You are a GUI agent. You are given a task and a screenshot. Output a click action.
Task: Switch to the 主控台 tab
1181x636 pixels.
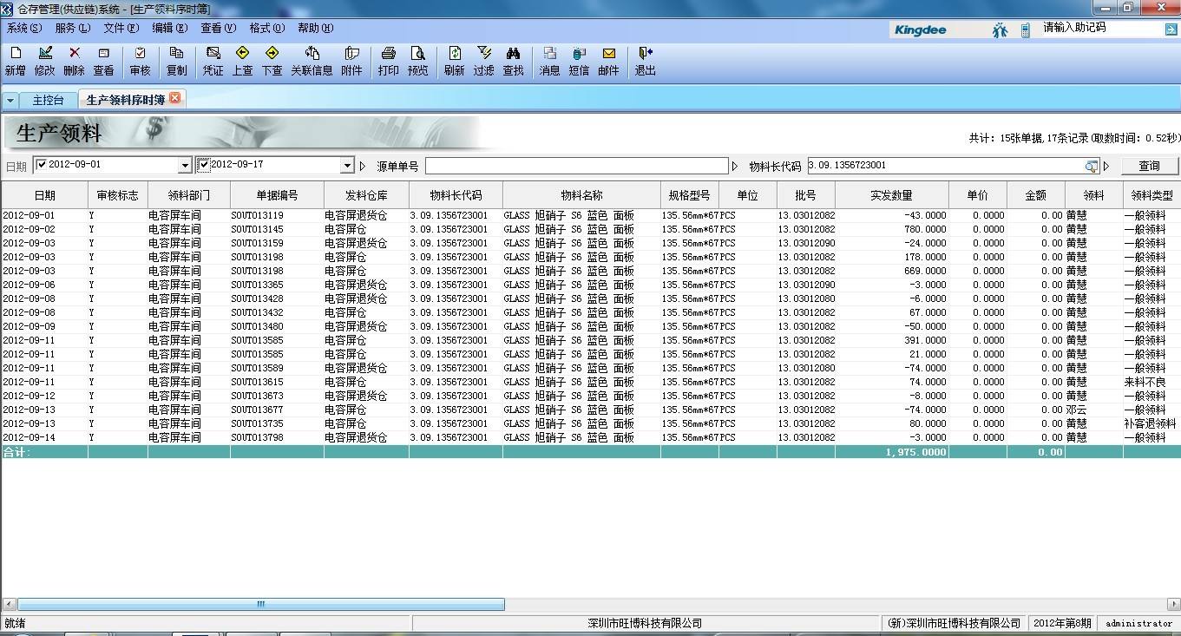pyautogui.click(x=48, y=101)
